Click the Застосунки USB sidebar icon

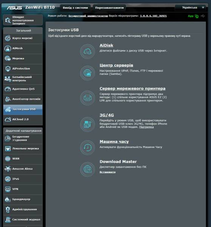[x=8, y=109]
